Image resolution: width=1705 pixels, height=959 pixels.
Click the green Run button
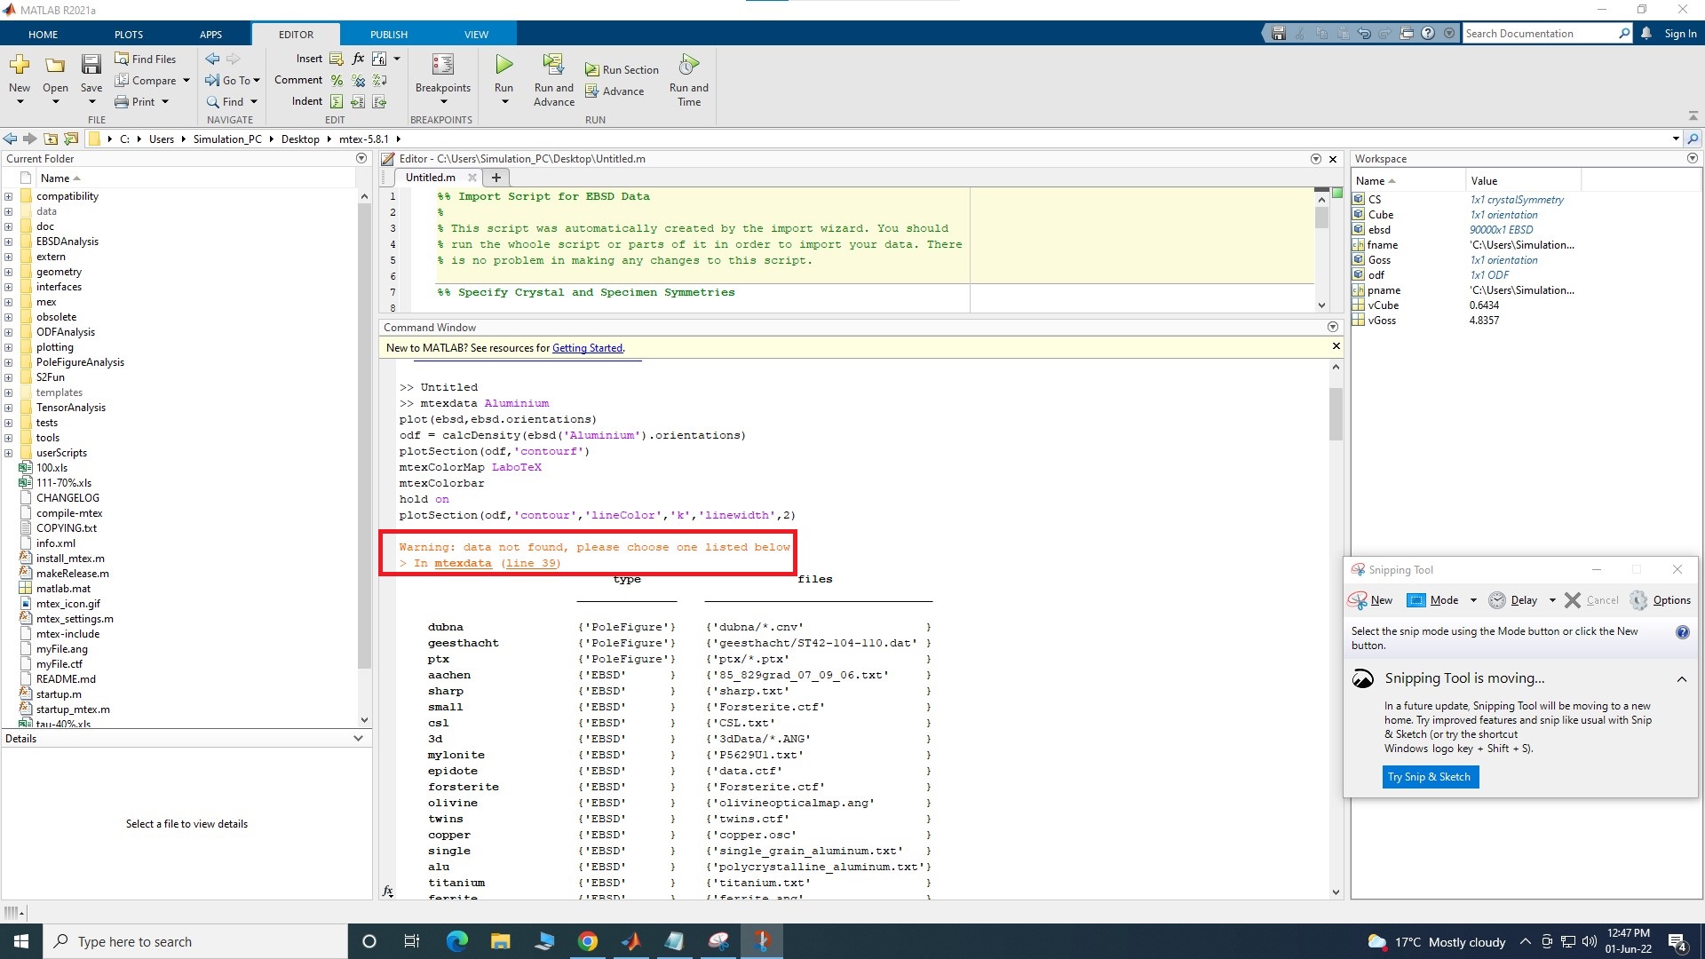504,65
